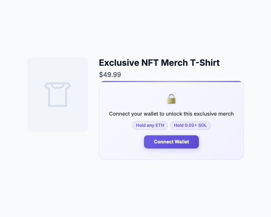Click the $49.99 price label
This screenshot has width=271, height=217.
[x=110, y=75]
